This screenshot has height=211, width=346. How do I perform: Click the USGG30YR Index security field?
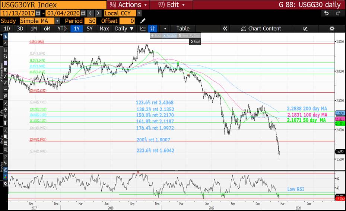point(53,4)
